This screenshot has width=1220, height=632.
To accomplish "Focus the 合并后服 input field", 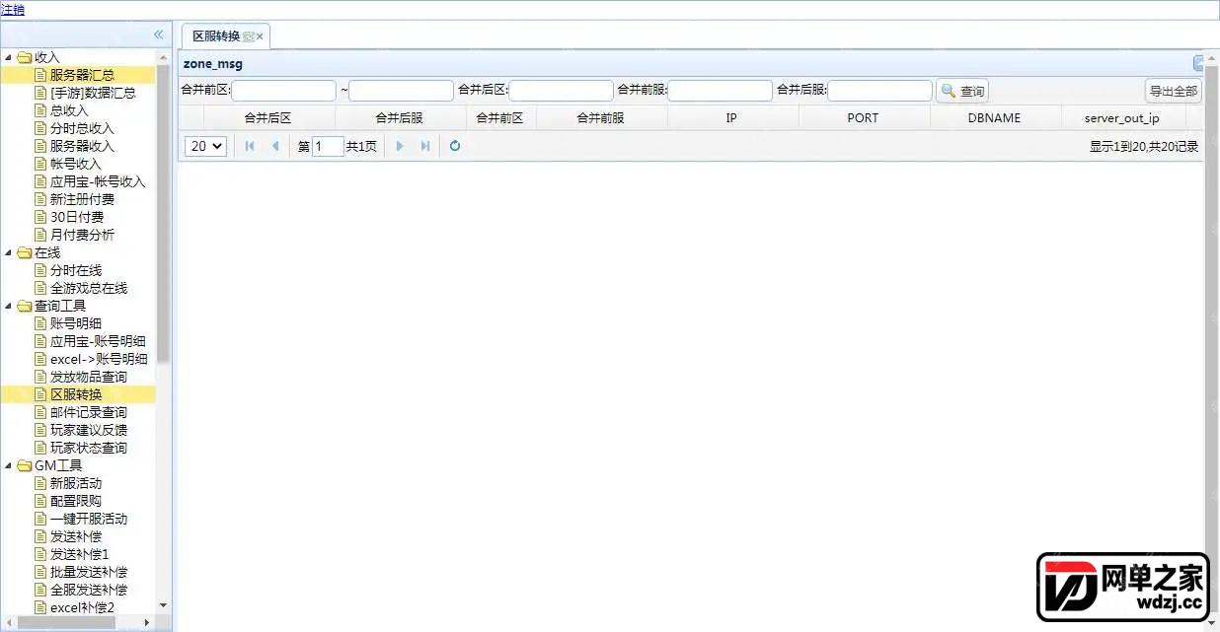I will tap(879, 91).
